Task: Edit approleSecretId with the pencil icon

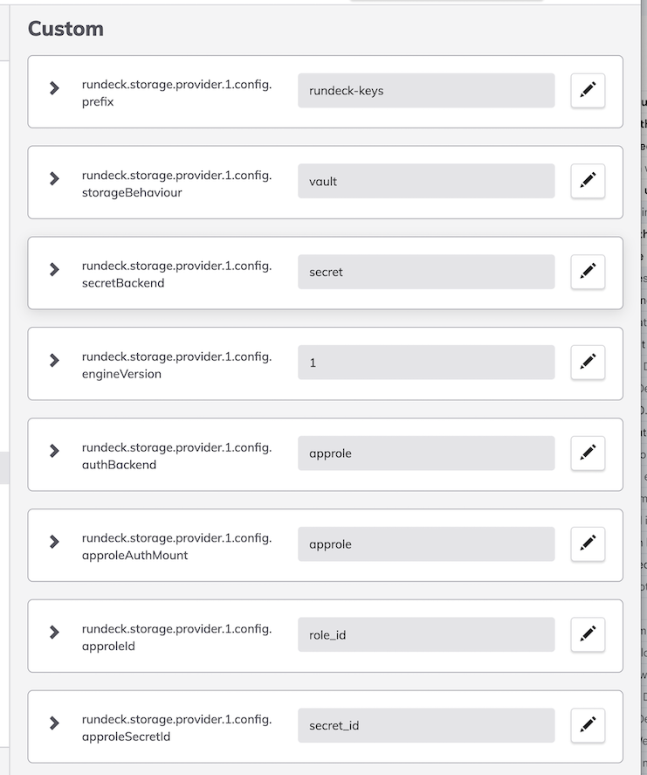Action: [x=588, y=725]
